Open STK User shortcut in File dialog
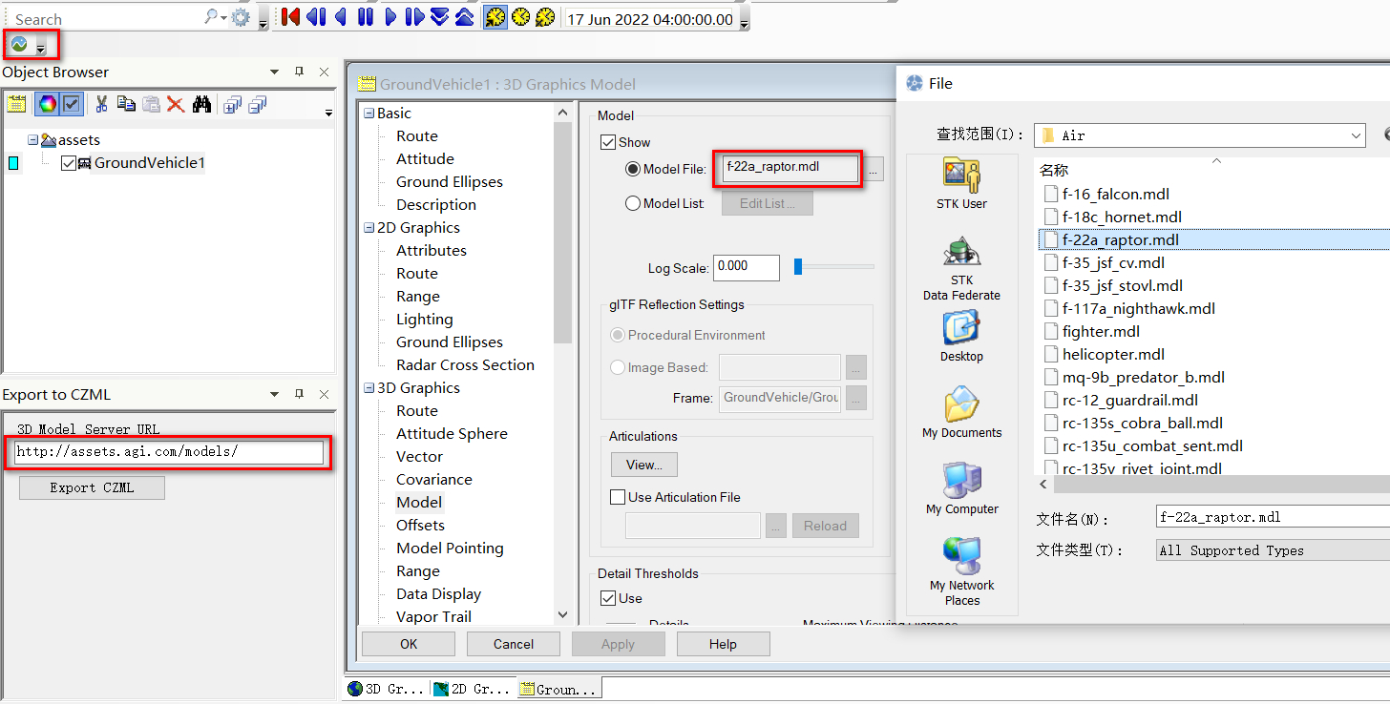 (x=961, y=183)
